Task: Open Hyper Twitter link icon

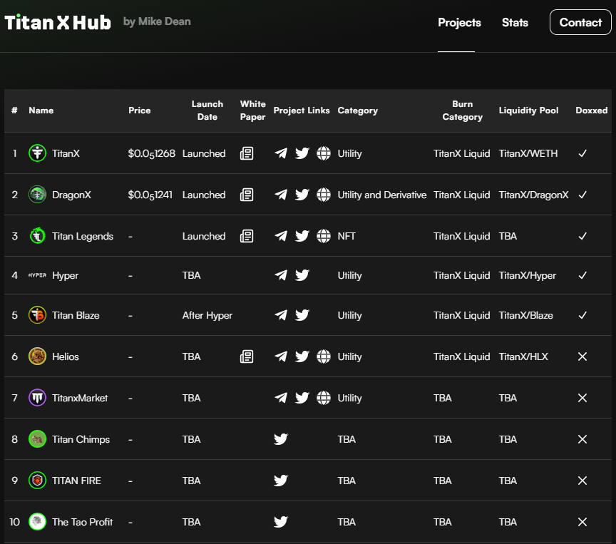Action: (x=302, y=275)
